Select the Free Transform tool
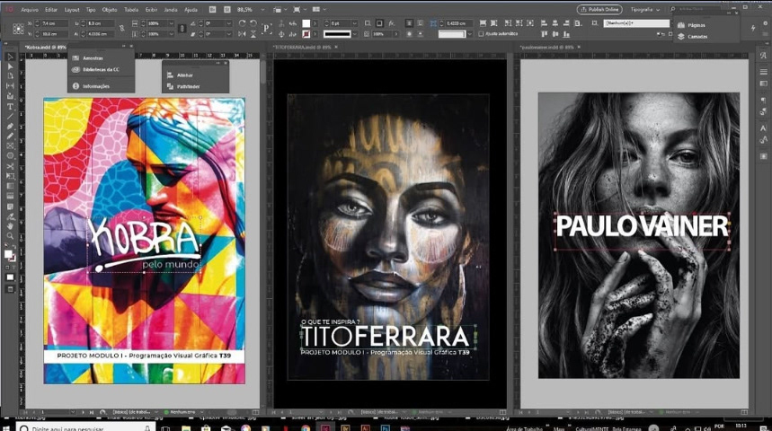 click(10, 176)
